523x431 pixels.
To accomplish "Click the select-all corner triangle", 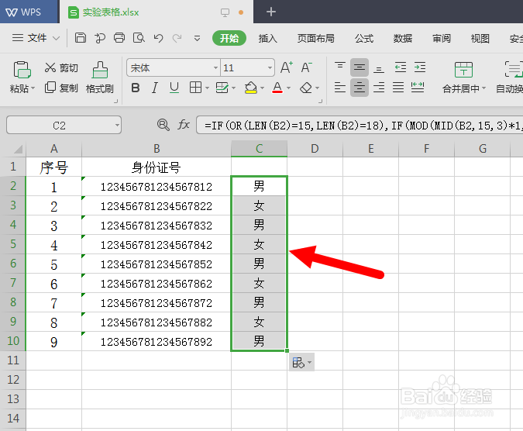I will 17,149.
